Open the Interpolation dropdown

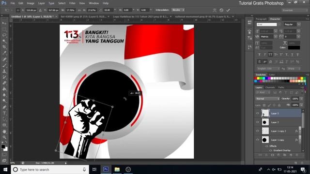(x=178, y=10)
